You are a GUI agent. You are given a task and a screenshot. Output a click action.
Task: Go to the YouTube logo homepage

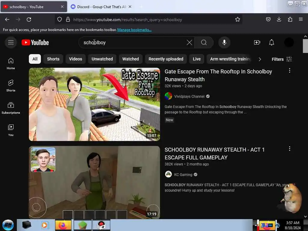[35, 42]
